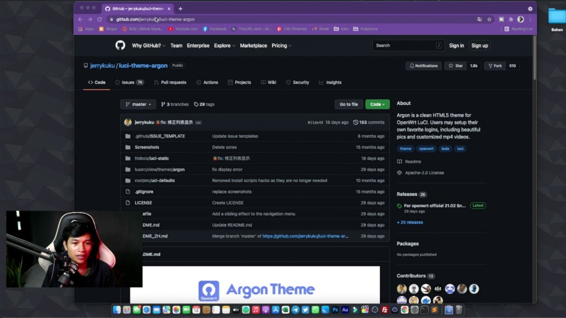Open the Youtube.com bookmark

[183, 29]
